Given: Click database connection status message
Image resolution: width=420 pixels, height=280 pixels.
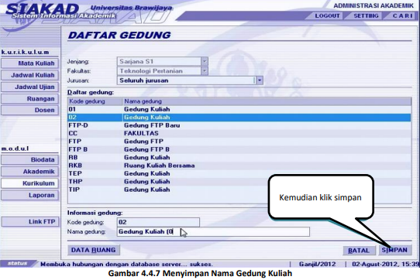Looking at the screenshot, I should pyautogui.click(x=126, y=265).
